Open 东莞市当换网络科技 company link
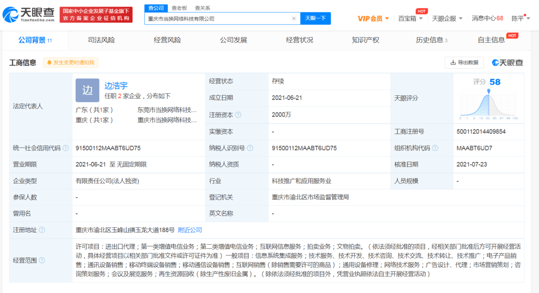Screen dimensions: 539x293 (167, 110)
